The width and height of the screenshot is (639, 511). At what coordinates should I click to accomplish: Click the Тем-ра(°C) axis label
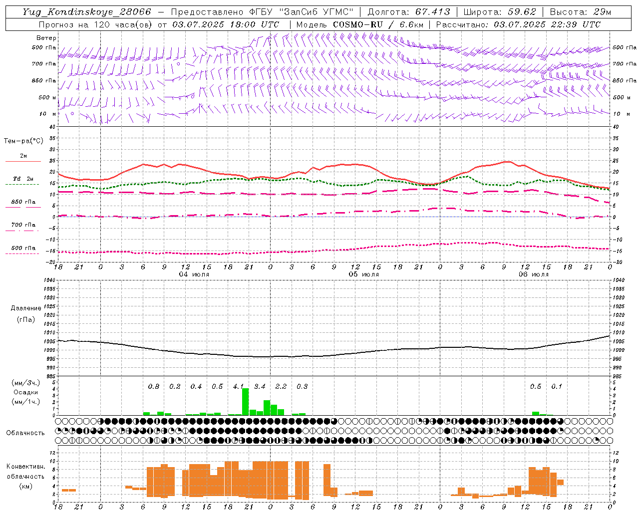[x=23, y=141]
